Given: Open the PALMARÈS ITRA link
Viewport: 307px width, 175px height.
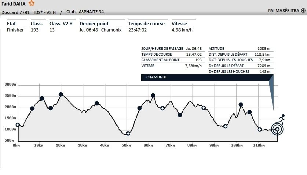Looking at the screenshot, I should [284, 11].
